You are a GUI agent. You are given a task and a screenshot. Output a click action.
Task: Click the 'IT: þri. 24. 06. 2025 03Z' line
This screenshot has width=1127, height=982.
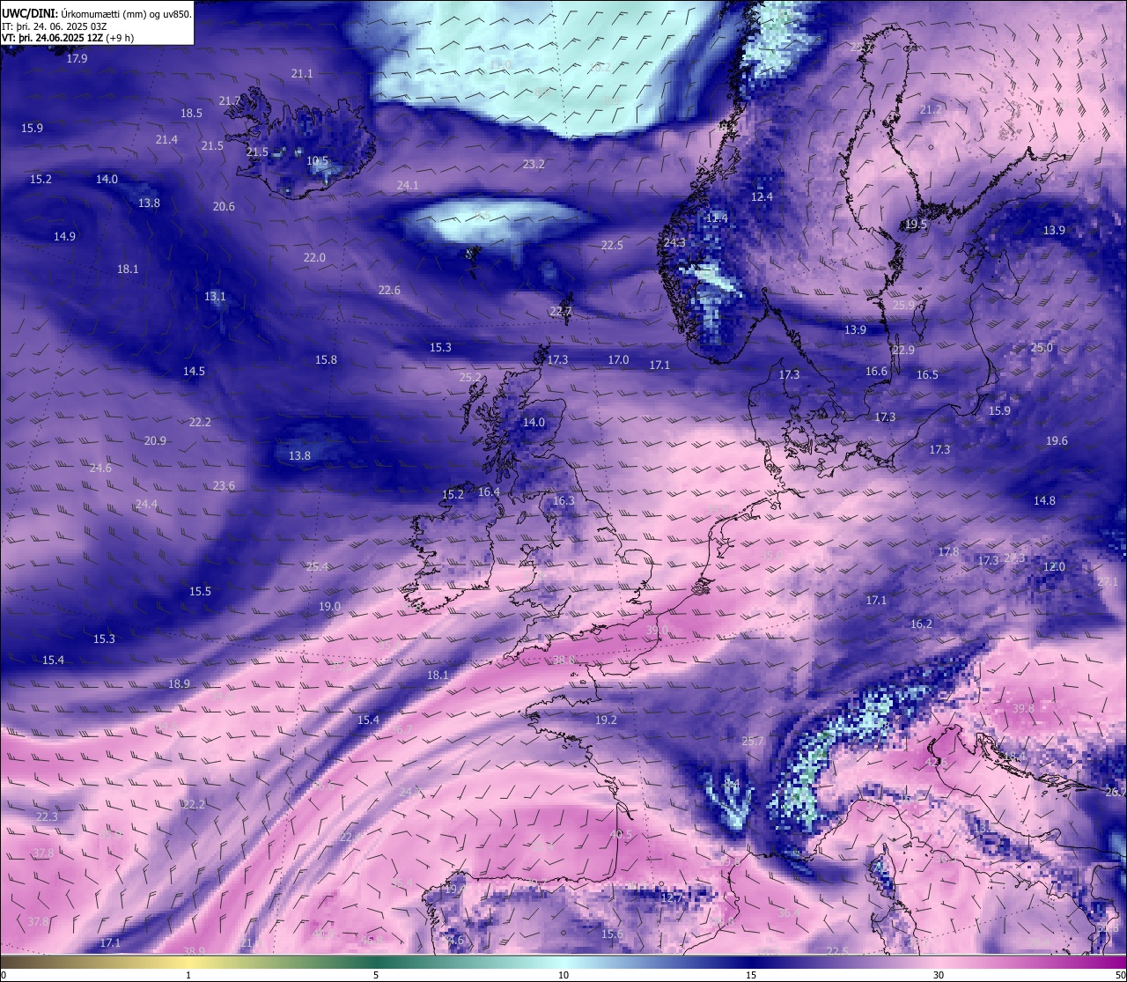click(53, 26)
